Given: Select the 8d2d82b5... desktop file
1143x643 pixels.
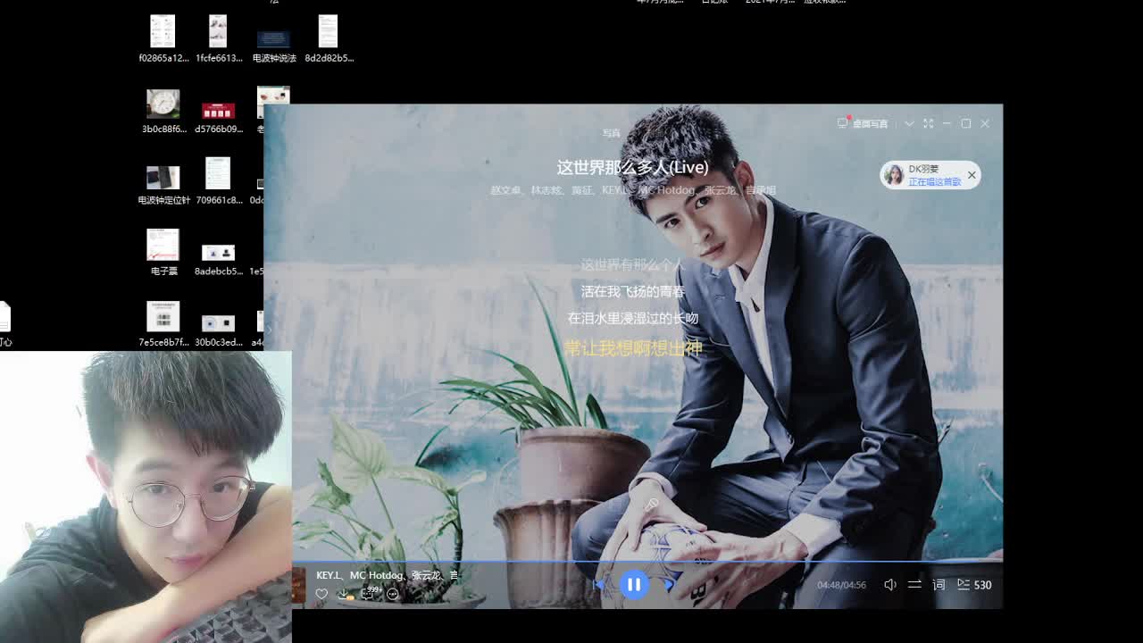Looking at the screenshot, I should [329, 38].
